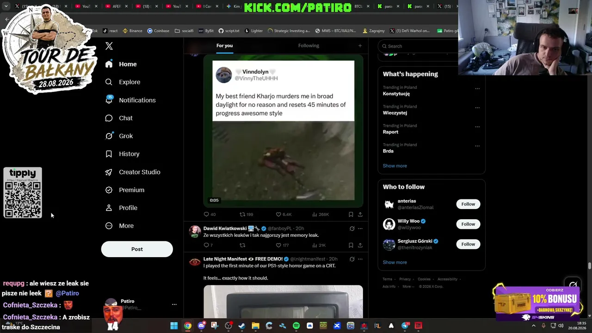This screenshot has height=333, width=592.
Task: Open Grok in the X sidebar
Action: 119,136
